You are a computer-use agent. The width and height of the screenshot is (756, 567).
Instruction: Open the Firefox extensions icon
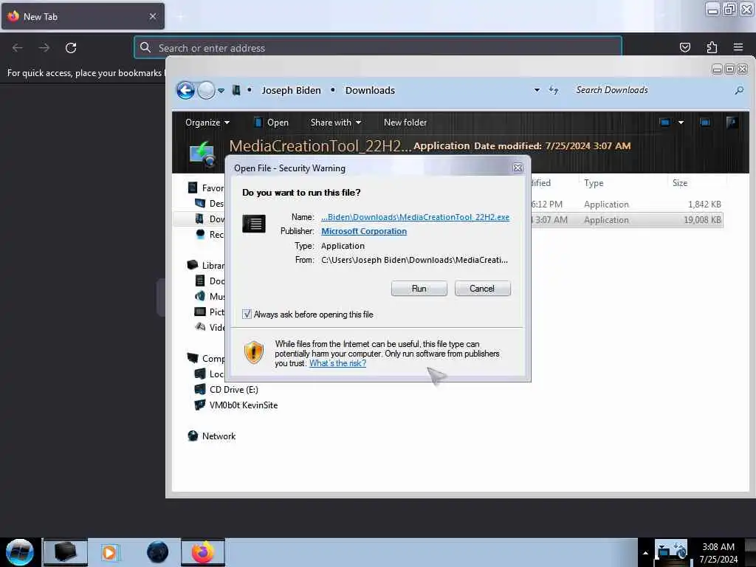[x=712, y=47]
